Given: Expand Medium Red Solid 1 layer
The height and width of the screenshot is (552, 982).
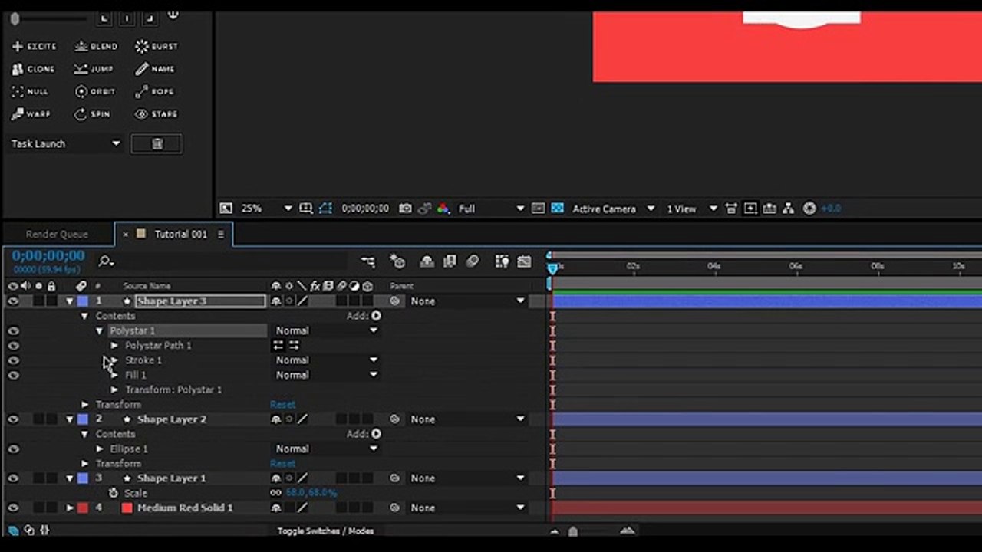Looking at the screenshot, I should pos(70,508).
